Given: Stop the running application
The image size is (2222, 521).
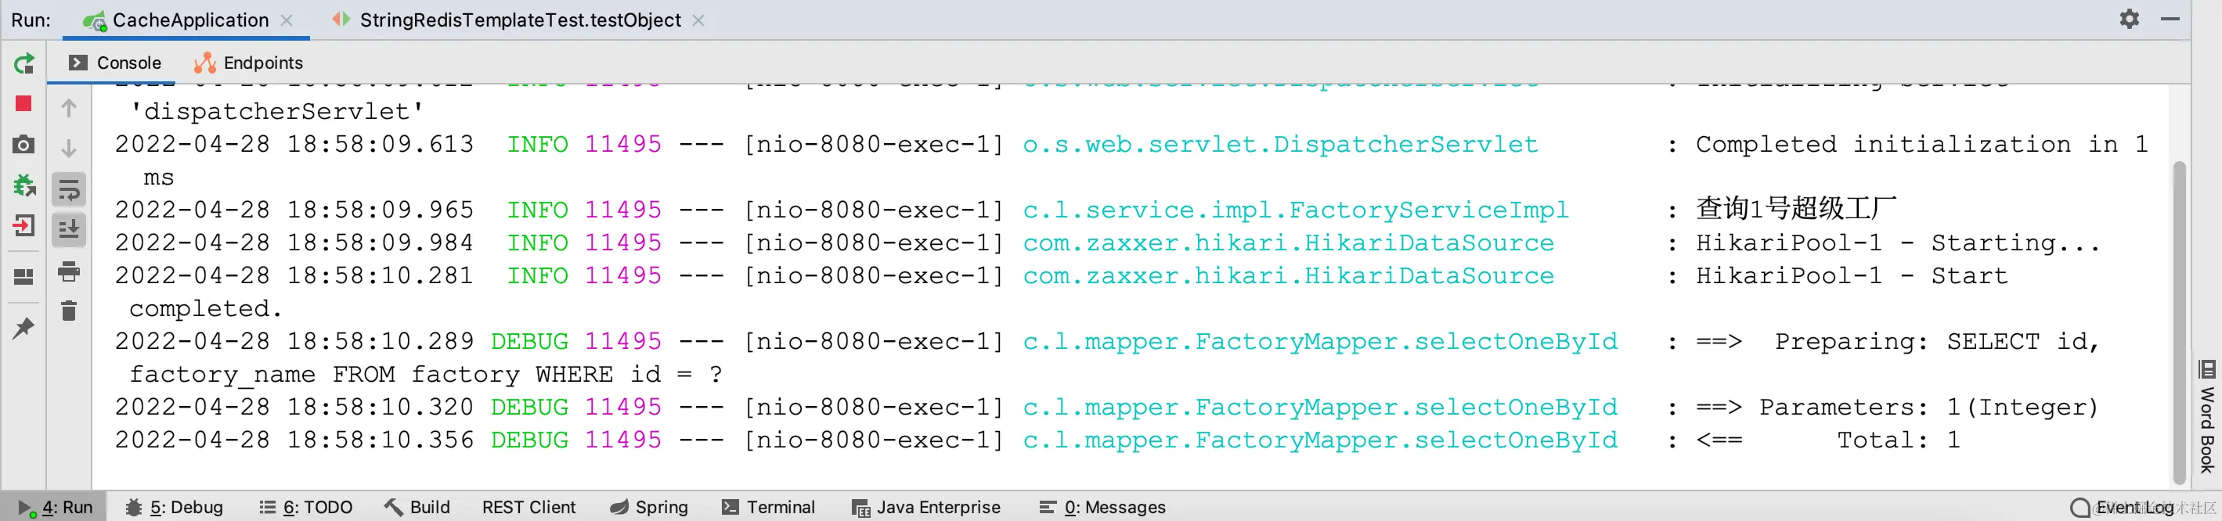Looking at the screenshot, I should (24, 104).
